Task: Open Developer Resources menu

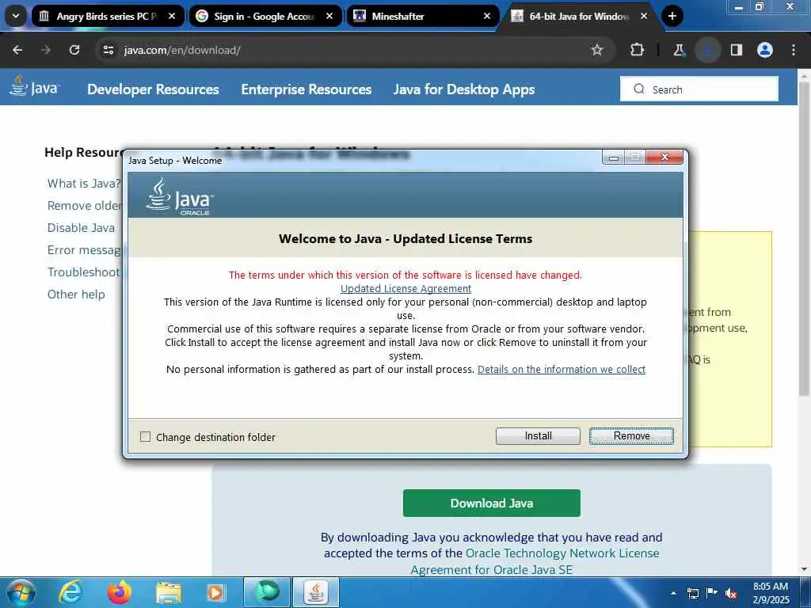Action: (153, 89)
